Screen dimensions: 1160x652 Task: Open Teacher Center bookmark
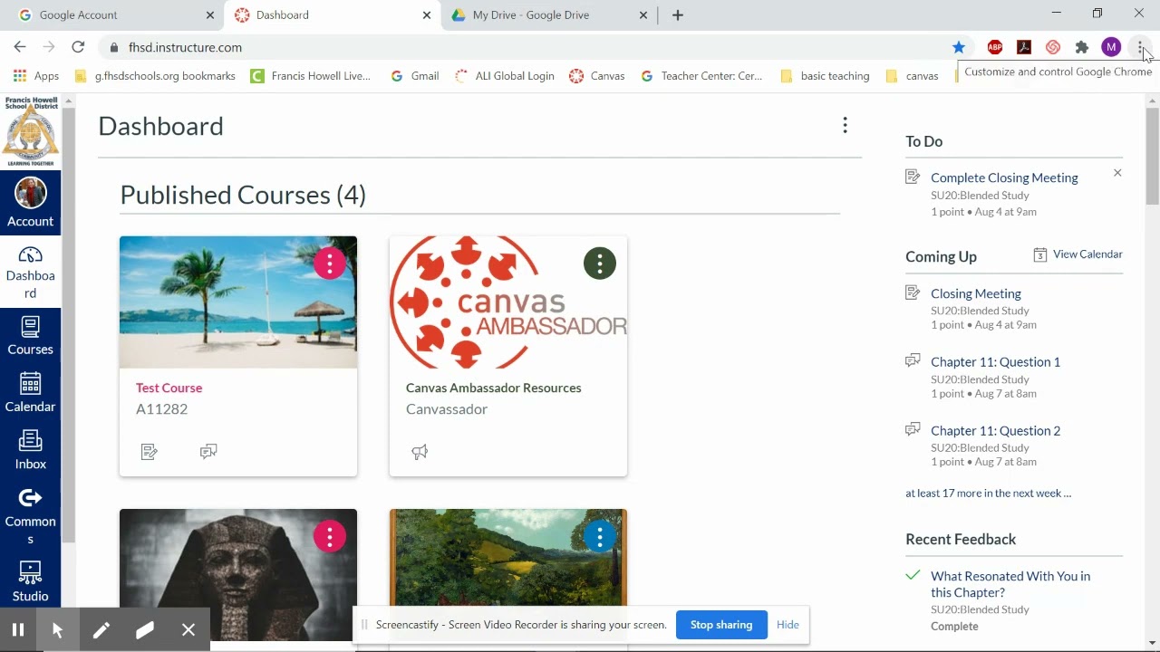tap(702, 76)
